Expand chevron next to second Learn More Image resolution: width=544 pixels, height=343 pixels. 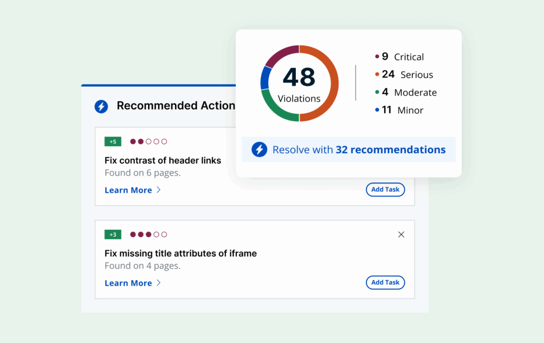coord(158,283)
